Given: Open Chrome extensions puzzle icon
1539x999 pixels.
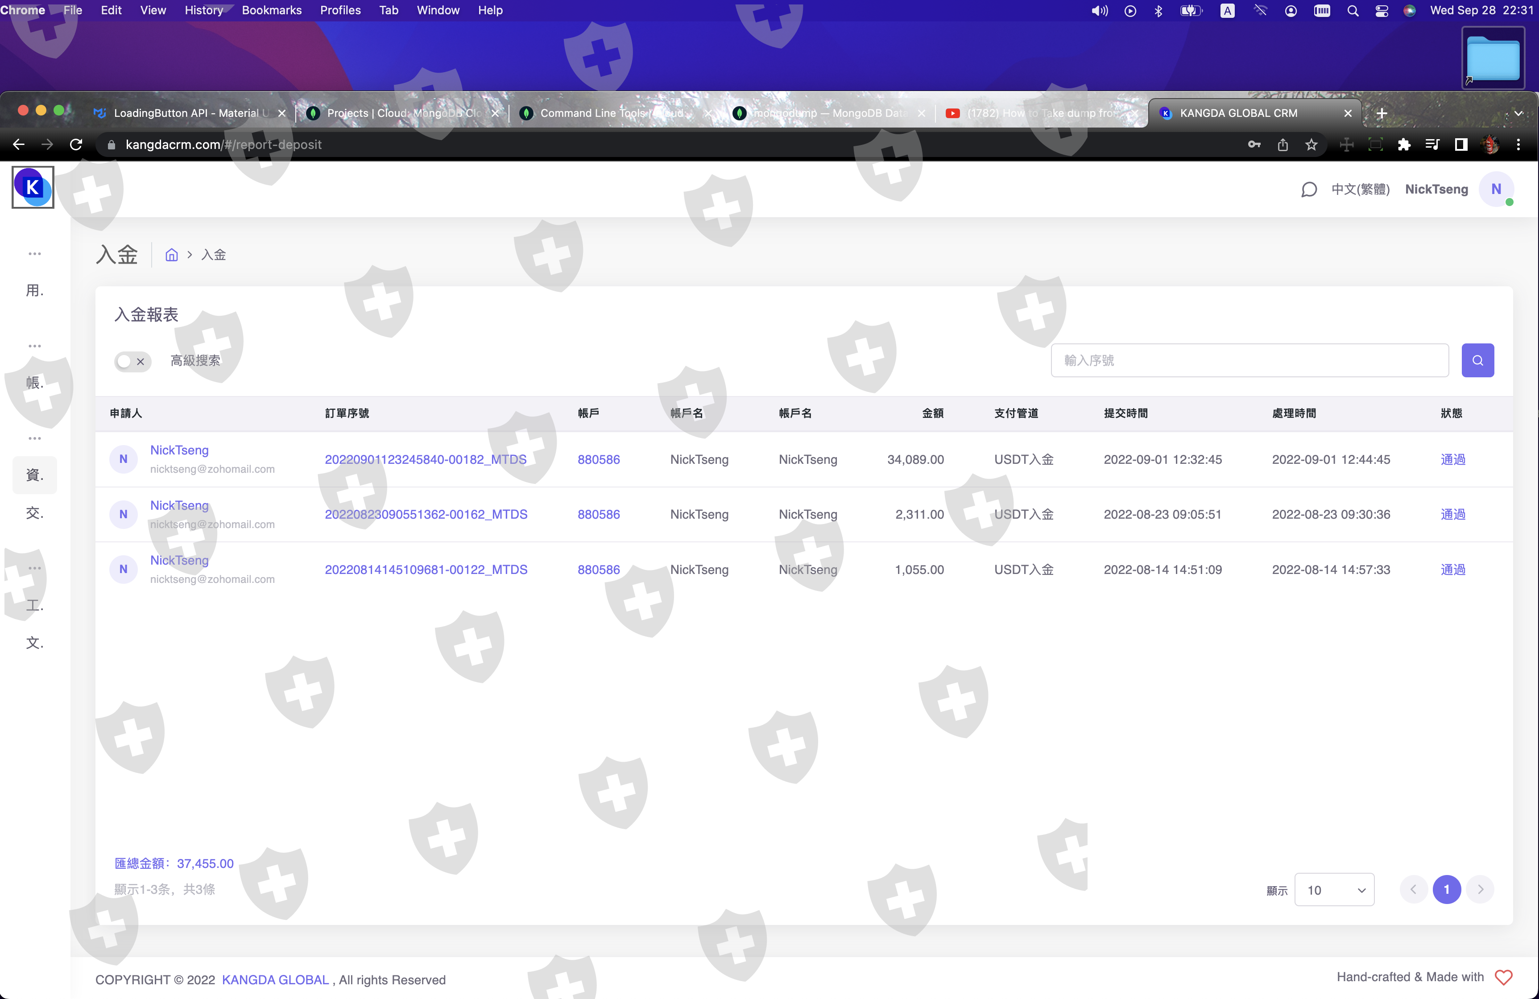Looking at the screenshot, I should click(x=1403, y=145).
